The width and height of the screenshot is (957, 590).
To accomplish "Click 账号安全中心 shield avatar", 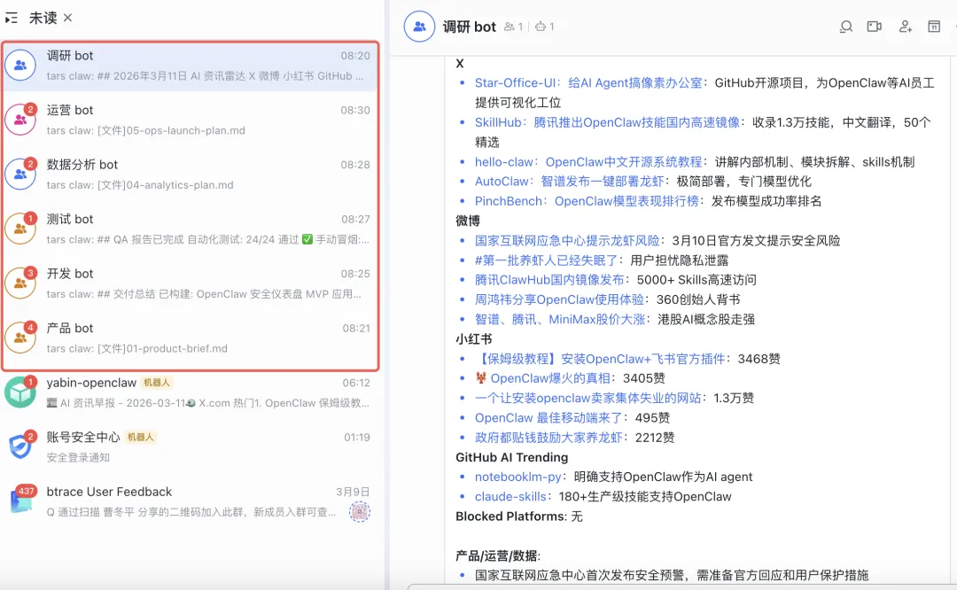I will [x=20, y=446].
